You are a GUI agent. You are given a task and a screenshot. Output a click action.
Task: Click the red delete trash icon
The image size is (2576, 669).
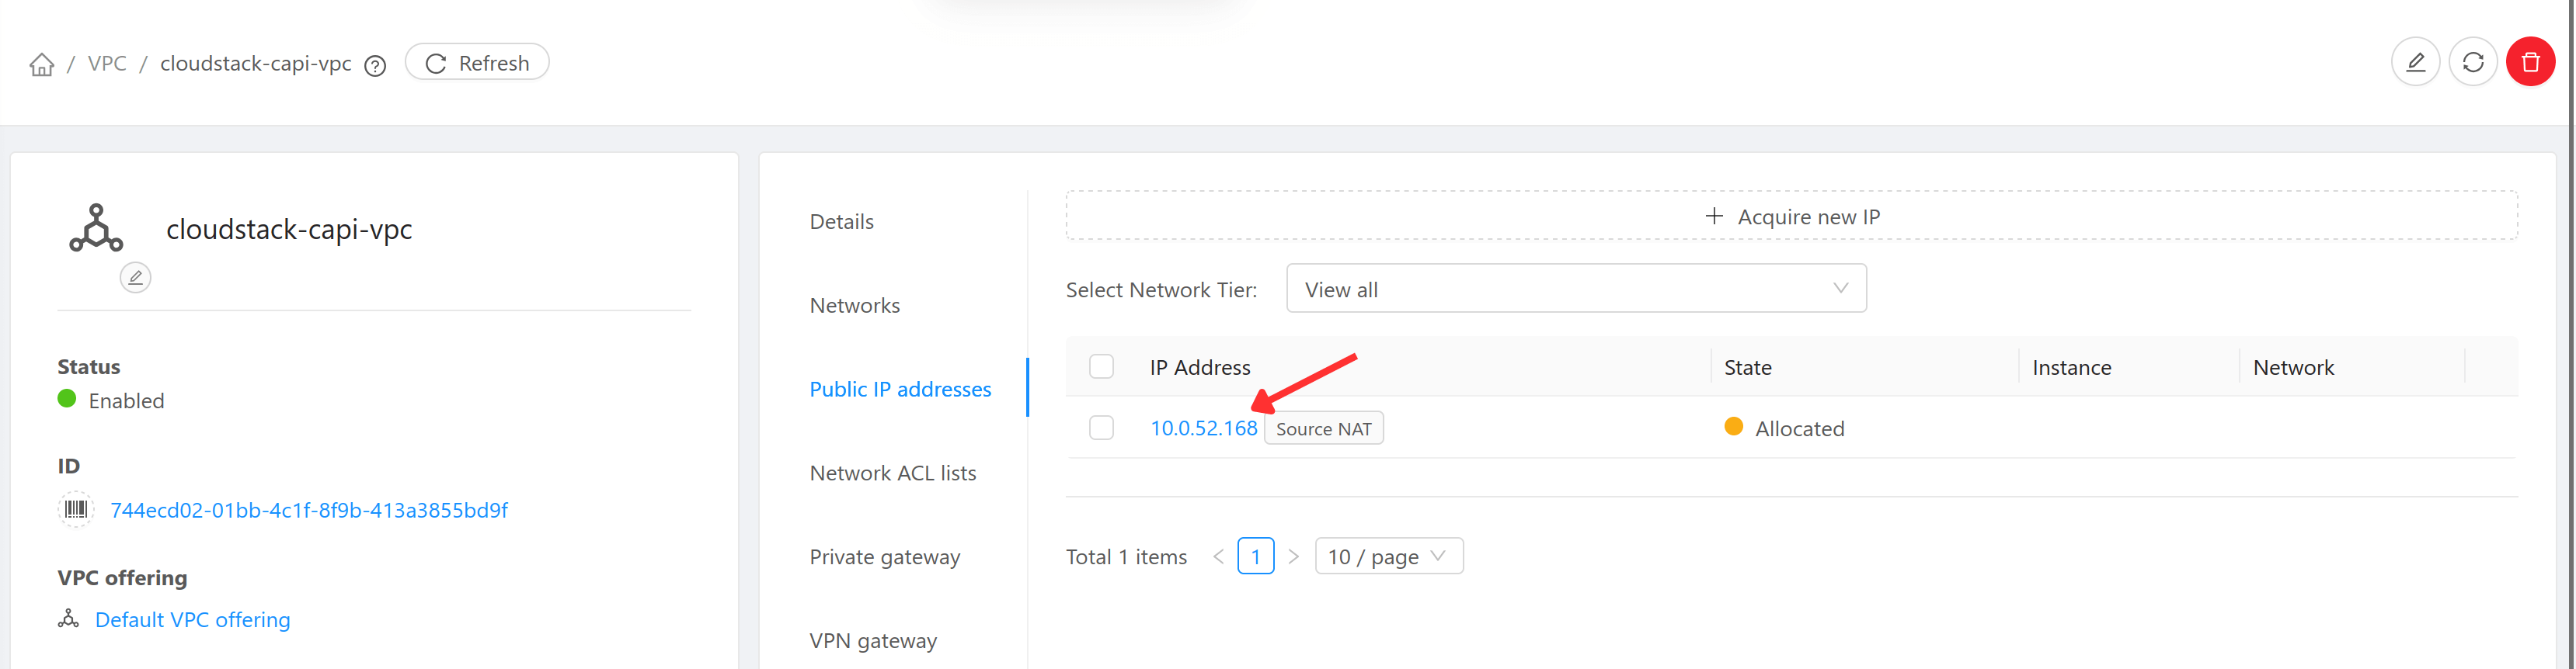tap(2530, 63)
